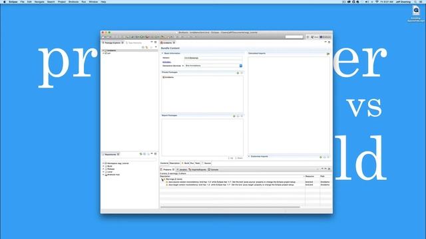Screen dimensions: 426x239
Task: Click the green add icon in Private Packages
Action: [238, 73]
